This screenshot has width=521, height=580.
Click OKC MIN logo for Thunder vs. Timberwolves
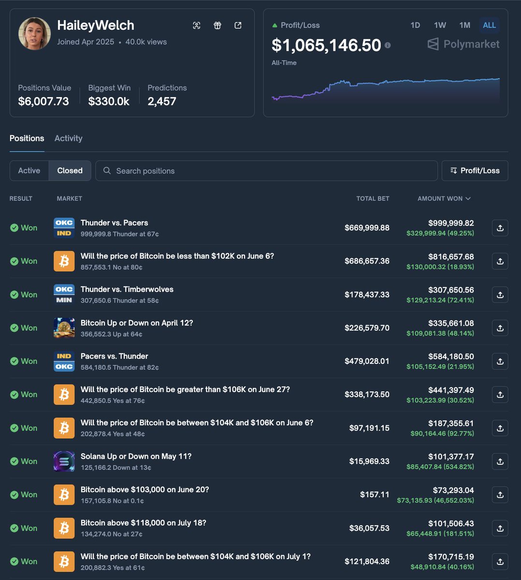point(64,295)
